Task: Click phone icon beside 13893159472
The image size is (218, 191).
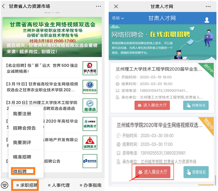Action: 118,91
